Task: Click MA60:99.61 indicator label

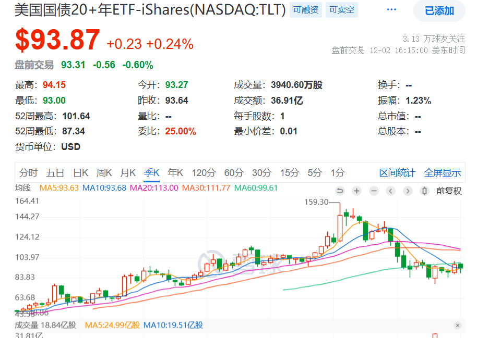Action: (256, 188)
